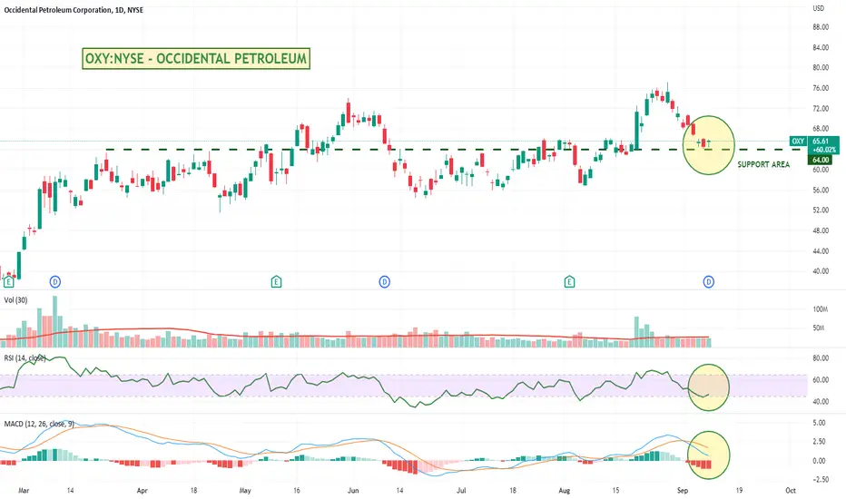
Task: Click the 44.00 price axis label
Action: click(820, 250)
